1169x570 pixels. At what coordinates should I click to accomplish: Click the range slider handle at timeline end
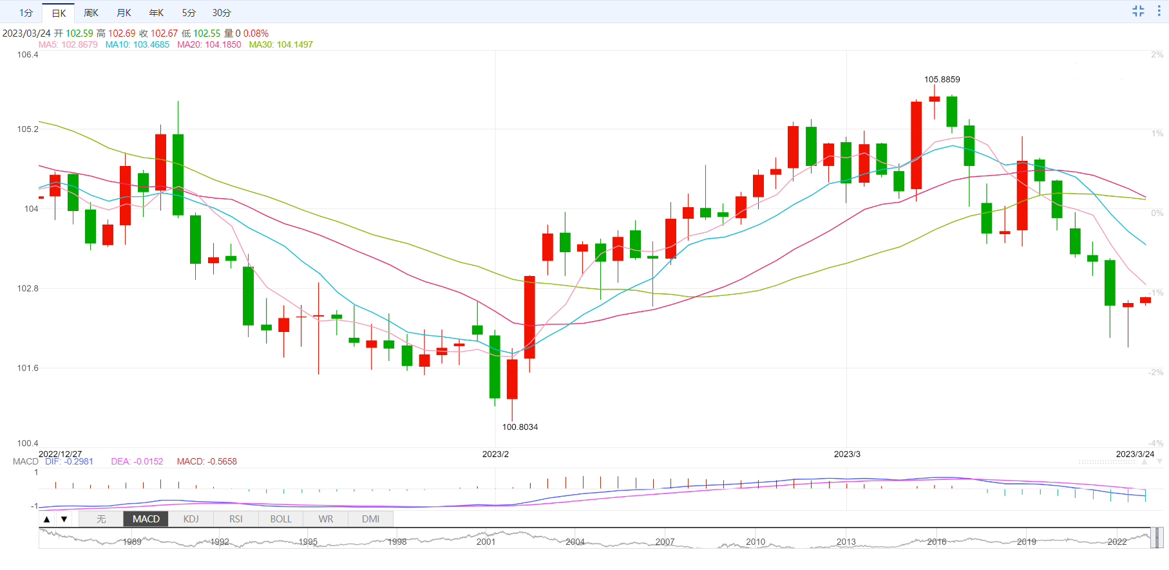pos(1157,538)
